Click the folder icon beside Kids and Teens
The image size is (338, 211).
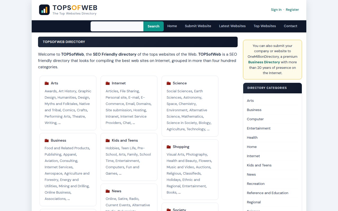(108, 141)
